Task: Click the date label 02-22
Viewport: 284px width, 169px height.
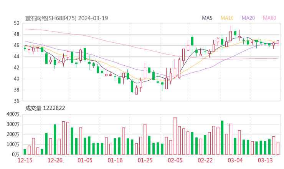Action: click(x=205, y=160)
